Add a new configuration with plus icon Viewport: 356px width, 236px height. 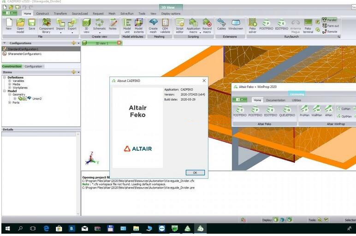pyautogui.click(x=73, y=43)
